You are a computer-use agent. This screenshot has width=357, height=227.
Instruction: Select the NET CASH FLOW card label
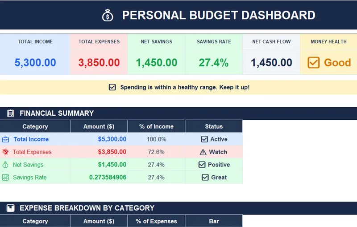tap(271, 41)
